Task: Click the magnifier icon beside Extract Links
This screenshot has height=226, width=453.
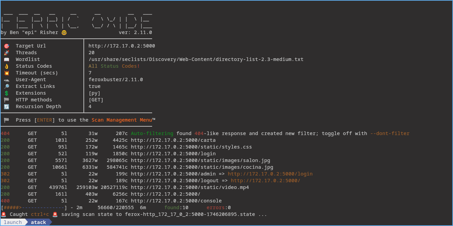Action: (6, 87)
